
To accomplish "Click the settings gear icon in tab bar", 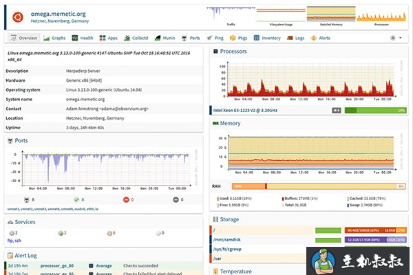I will tap(393, 38).
